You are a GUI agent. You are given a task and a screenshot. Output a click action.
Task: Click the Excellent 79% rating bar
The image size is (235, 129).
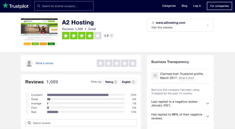coord(86,95)
